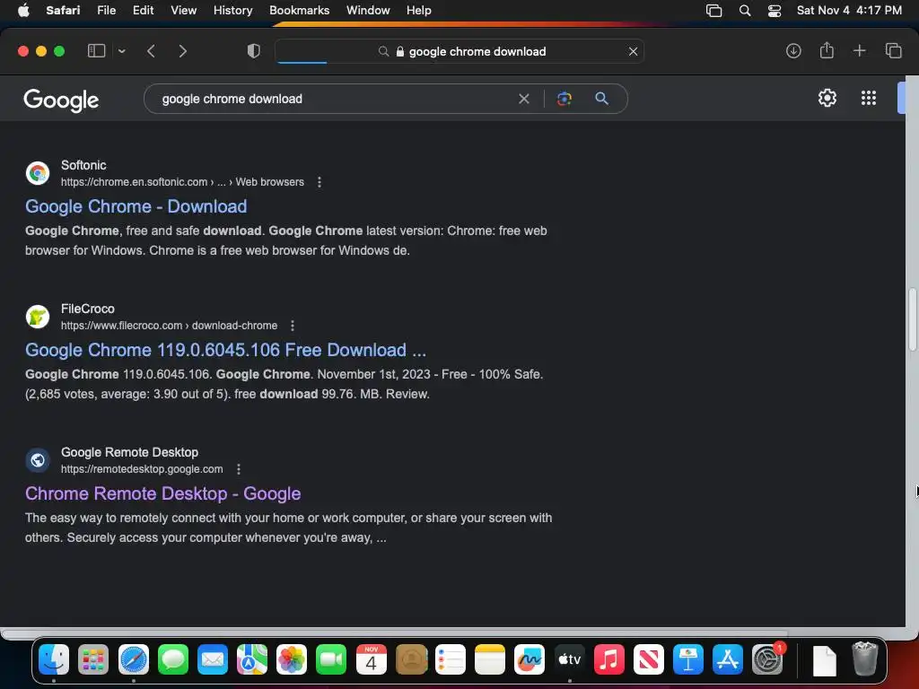Click the vertical page scrollbar

tap(913, 320)
